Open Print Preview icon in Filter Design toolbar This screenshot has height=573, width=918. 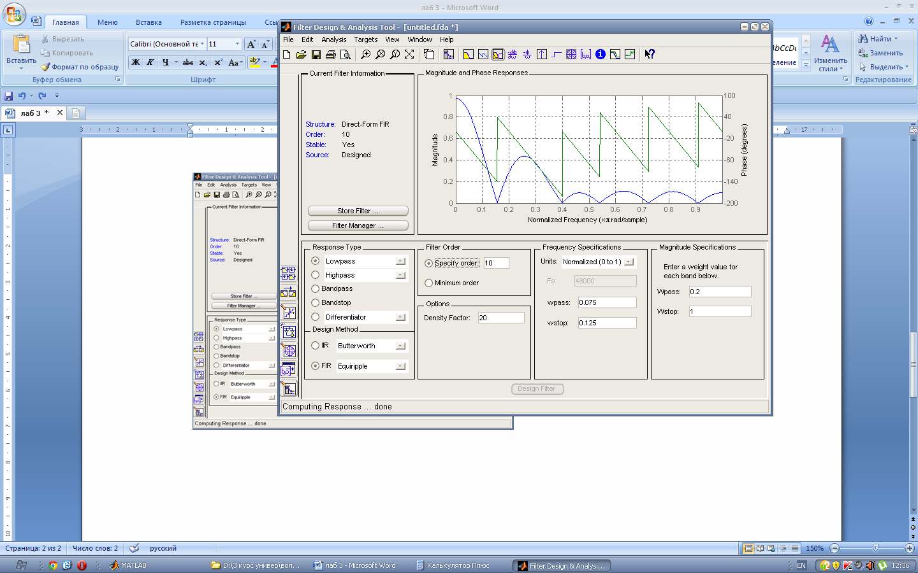[x=345, y=55]
